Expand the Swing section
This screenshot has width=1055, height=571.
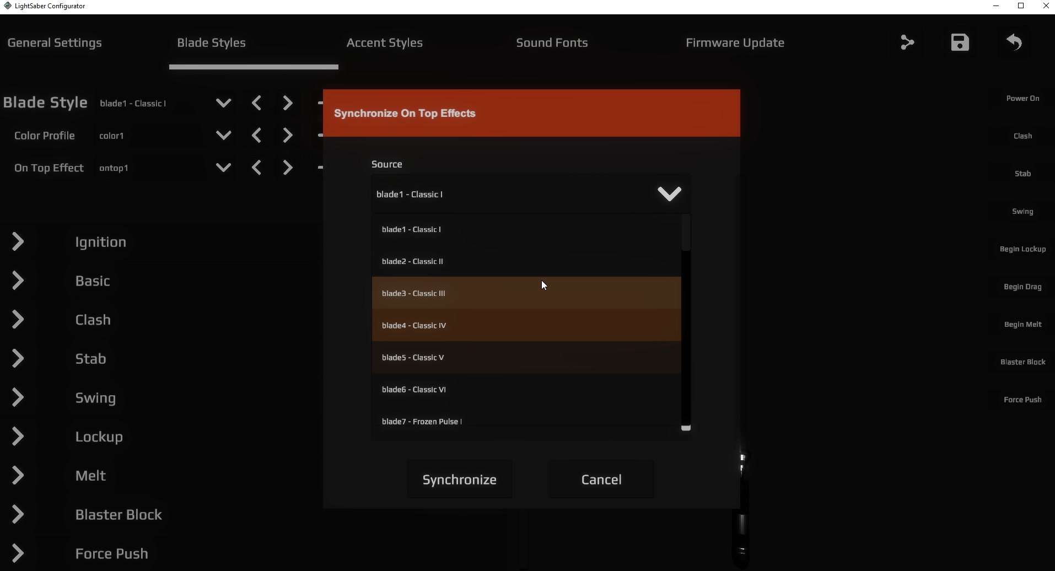(x=18, y=397)
